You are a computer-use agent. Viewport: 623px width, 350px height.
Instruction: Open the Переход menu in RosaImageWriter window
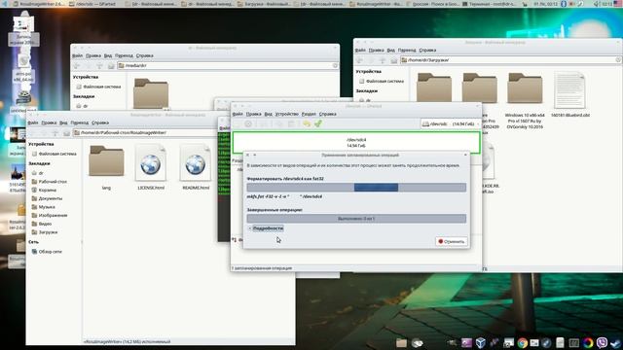80,122
